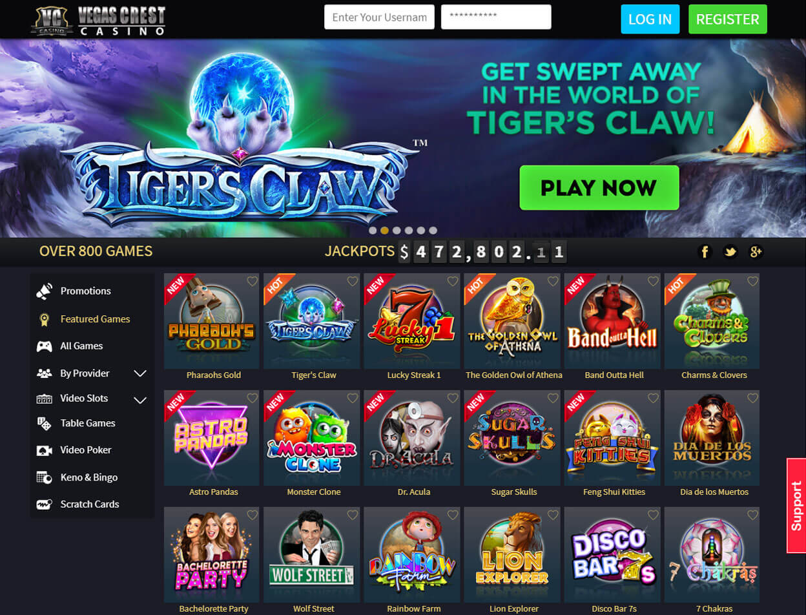
Task: Open the Google Plus social icon
Action: click(756, 252)
